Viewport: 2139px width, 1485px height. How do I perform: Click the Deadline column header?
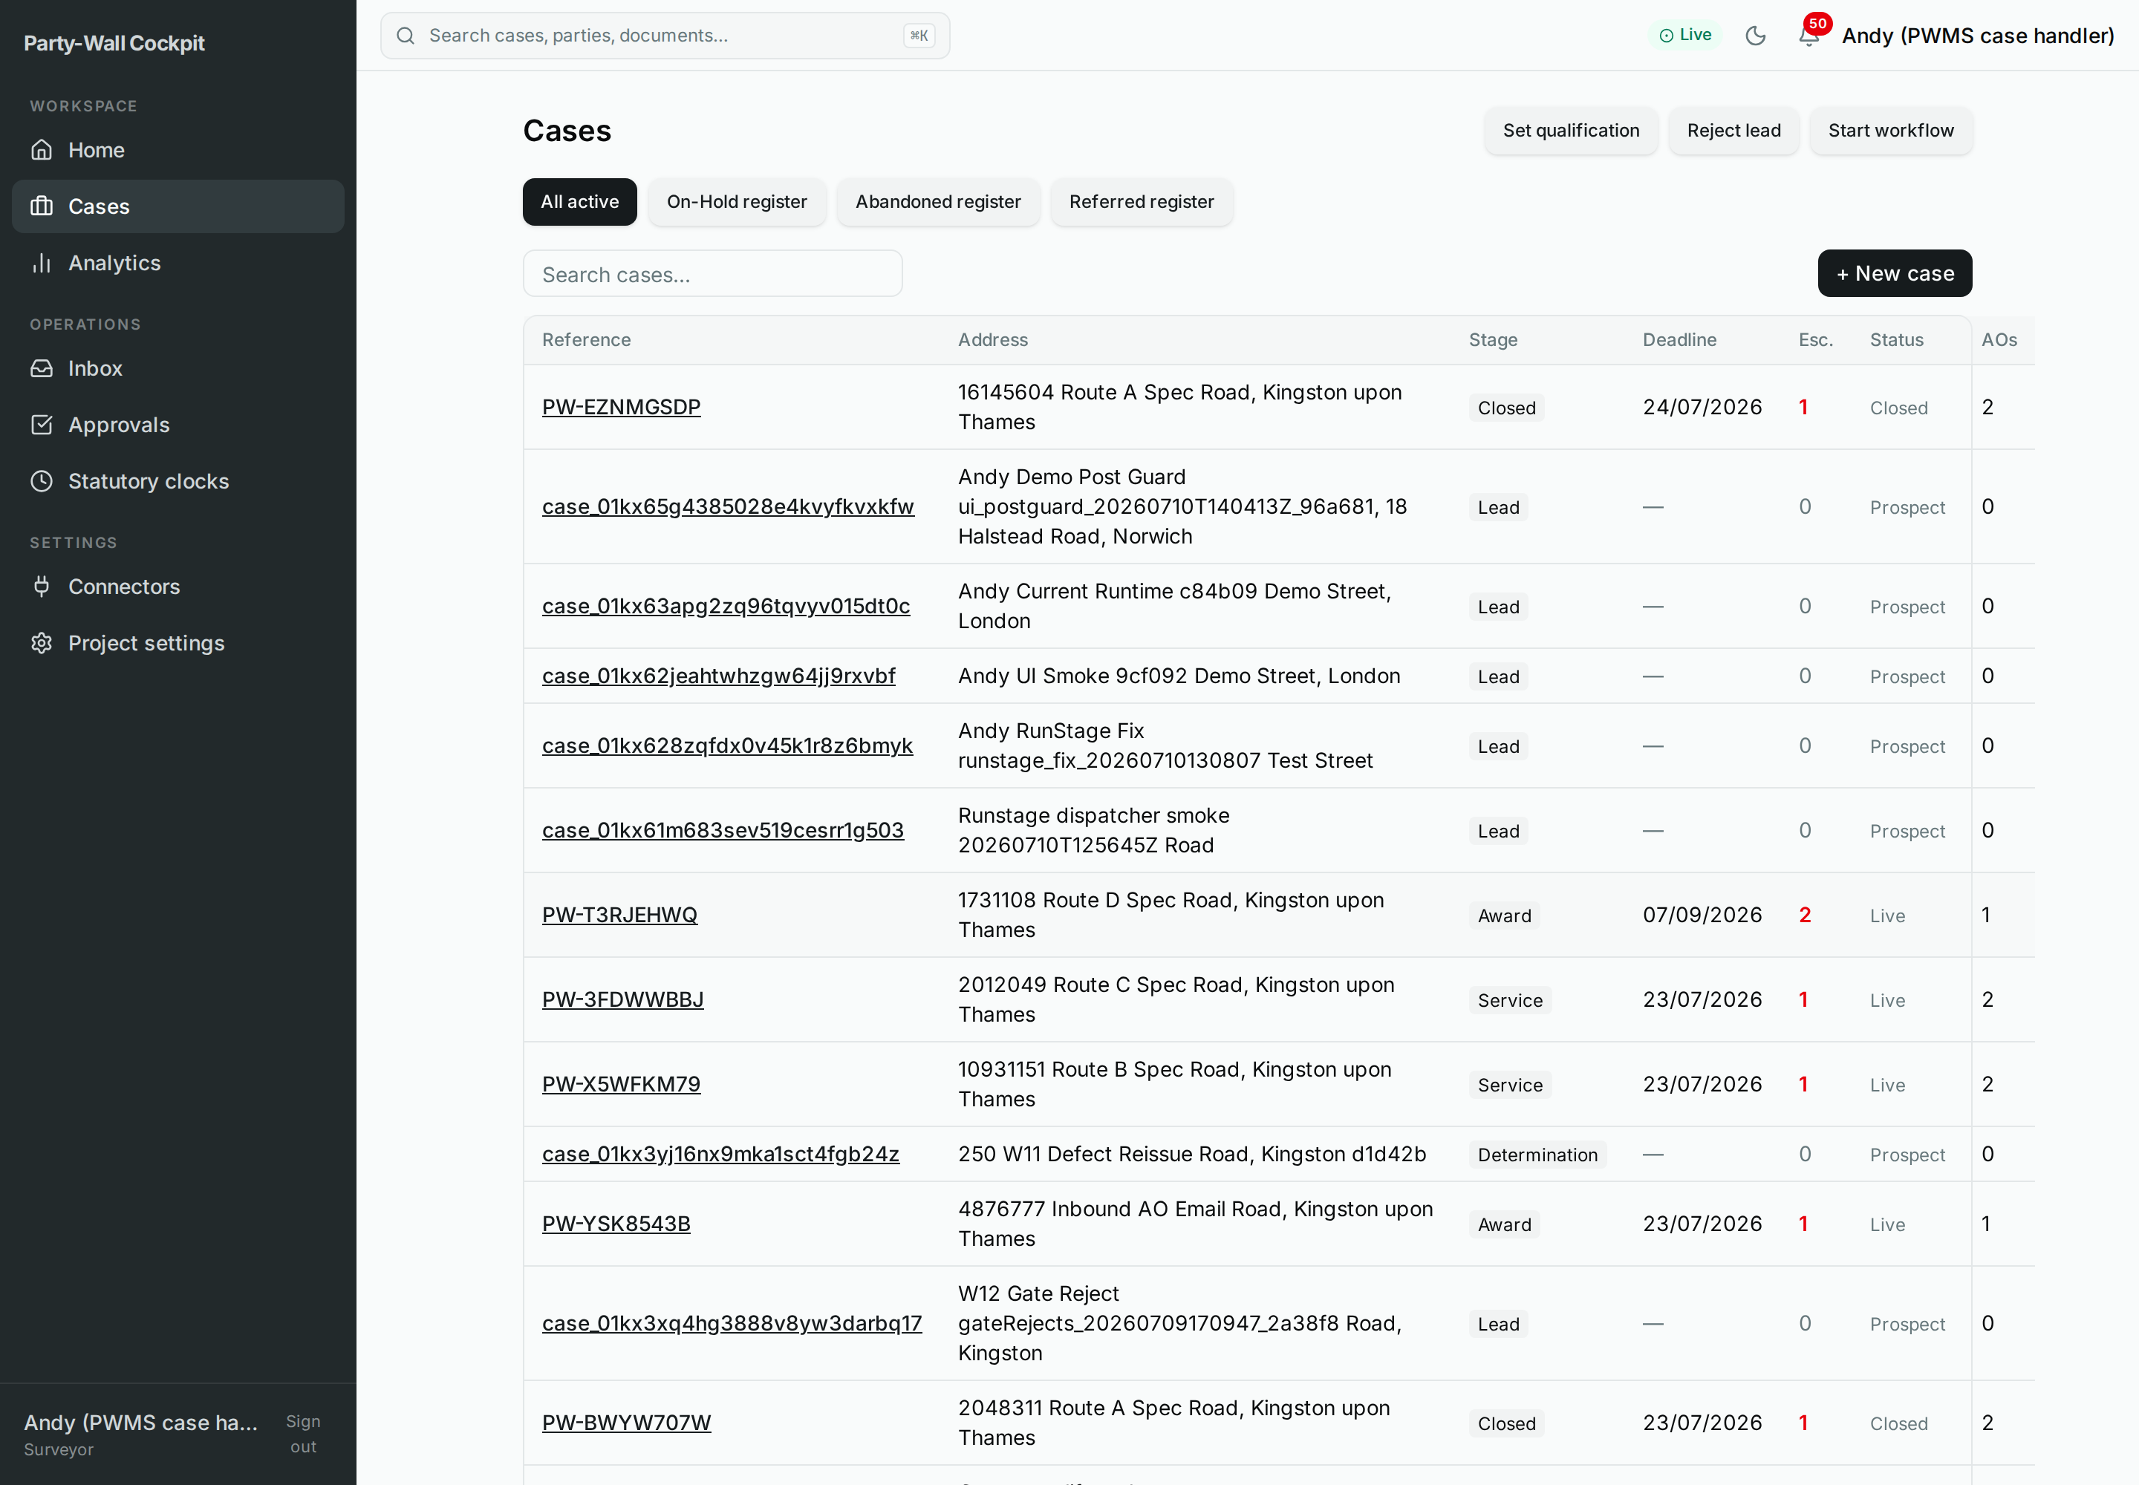pos(1679,339)
